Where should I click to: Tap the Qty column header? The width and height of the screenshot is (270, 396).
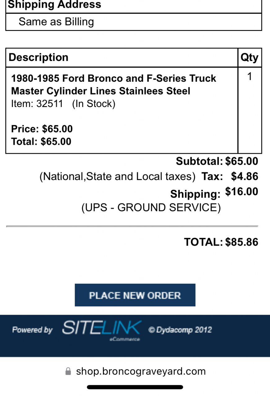249,58
